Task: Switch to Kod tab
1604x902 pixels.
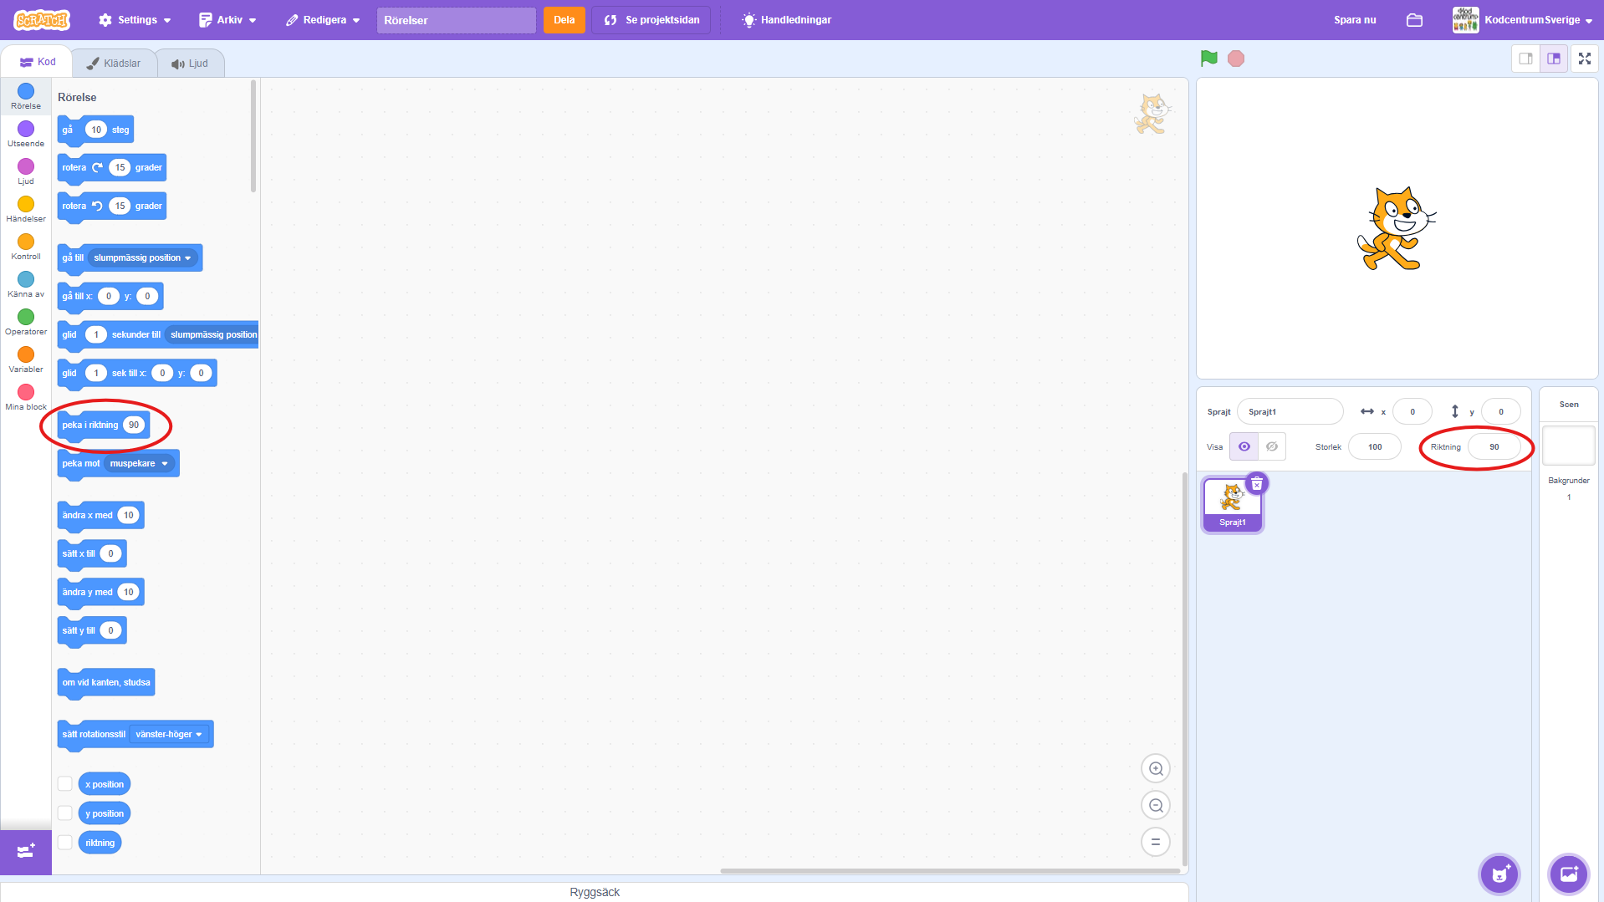Action: pos(38,62)
